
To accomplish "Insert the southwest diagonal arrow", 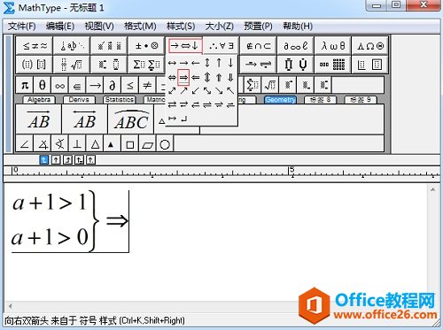I will [195, 91].
